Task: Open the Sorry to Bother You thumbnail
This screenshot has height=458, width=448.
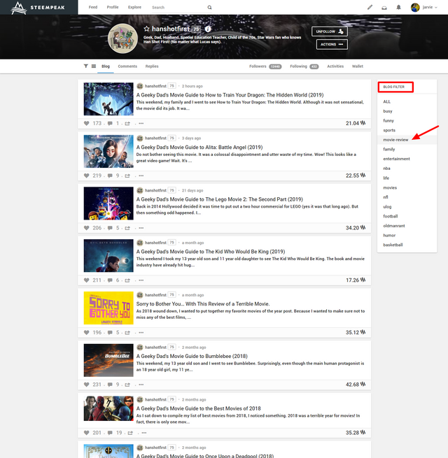Action: click(x=108, y=308)
